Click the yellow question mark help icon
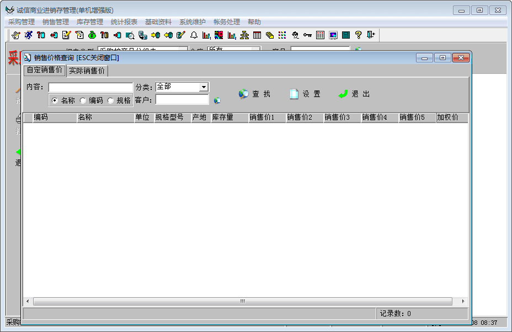 point(359,35)
